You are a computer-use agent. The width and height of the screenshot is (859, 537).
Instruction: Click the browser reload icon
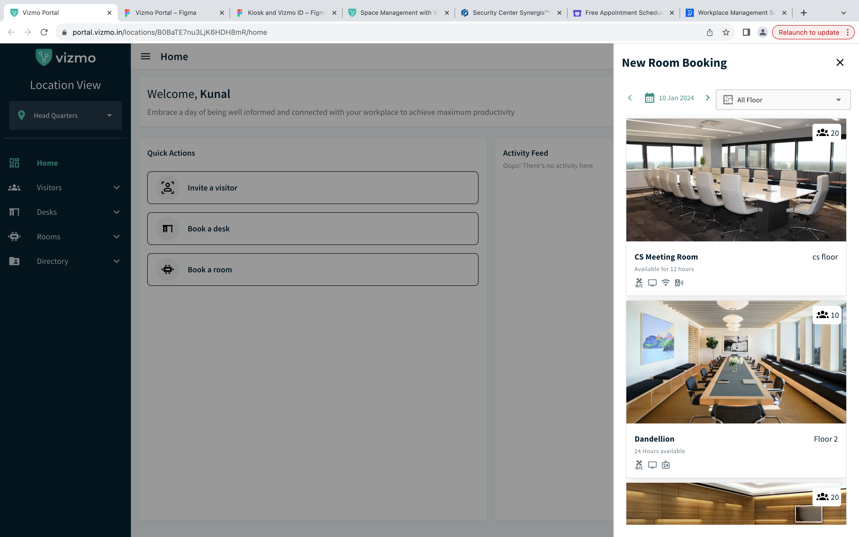[x=44, y=32]
